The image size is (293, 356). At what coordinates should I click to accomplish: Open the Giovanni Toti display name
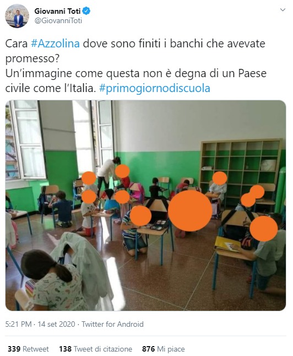point(57,10)
